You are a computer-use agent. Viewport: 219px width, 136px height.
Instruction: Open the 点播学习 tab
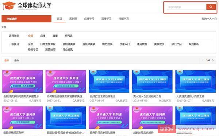point(89,19)
